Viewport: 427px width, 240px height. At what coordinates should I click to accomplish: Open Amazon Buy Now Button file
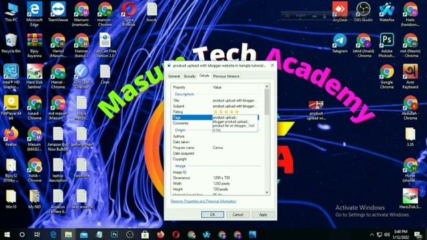tap(58, 139)
